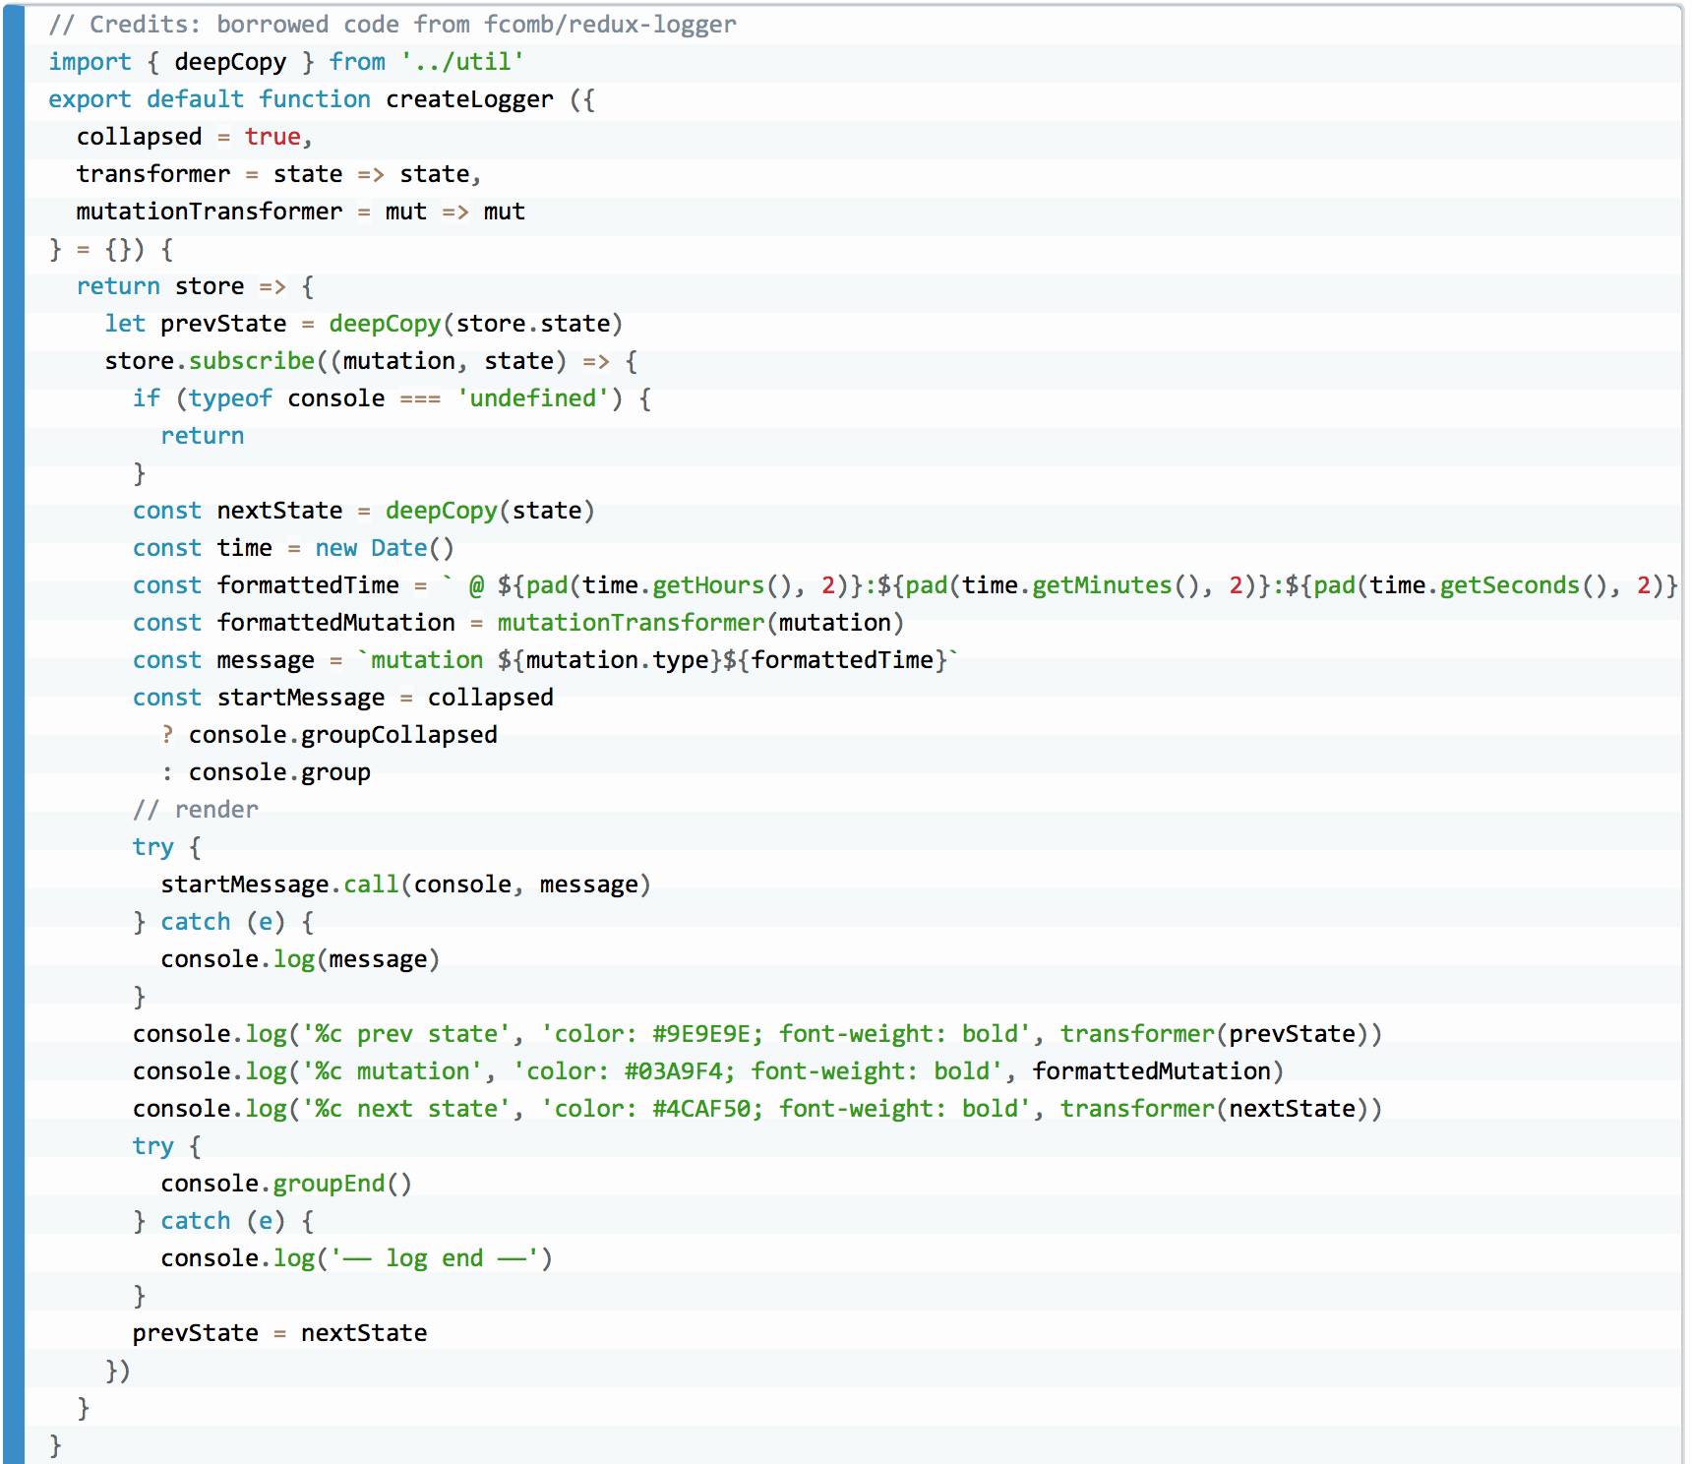Click the 'mutationTransformer = mut => mut' line
The height and width of the screenshot is (1464, 1692).
[x=301, y=212]
